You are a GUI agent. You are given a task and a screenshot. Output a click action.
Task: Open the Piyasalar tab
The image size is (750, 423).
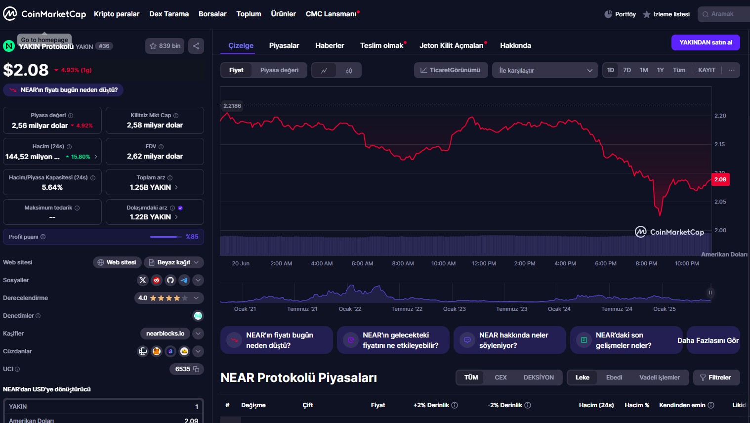pyautogui.click(x=284, y=45)
